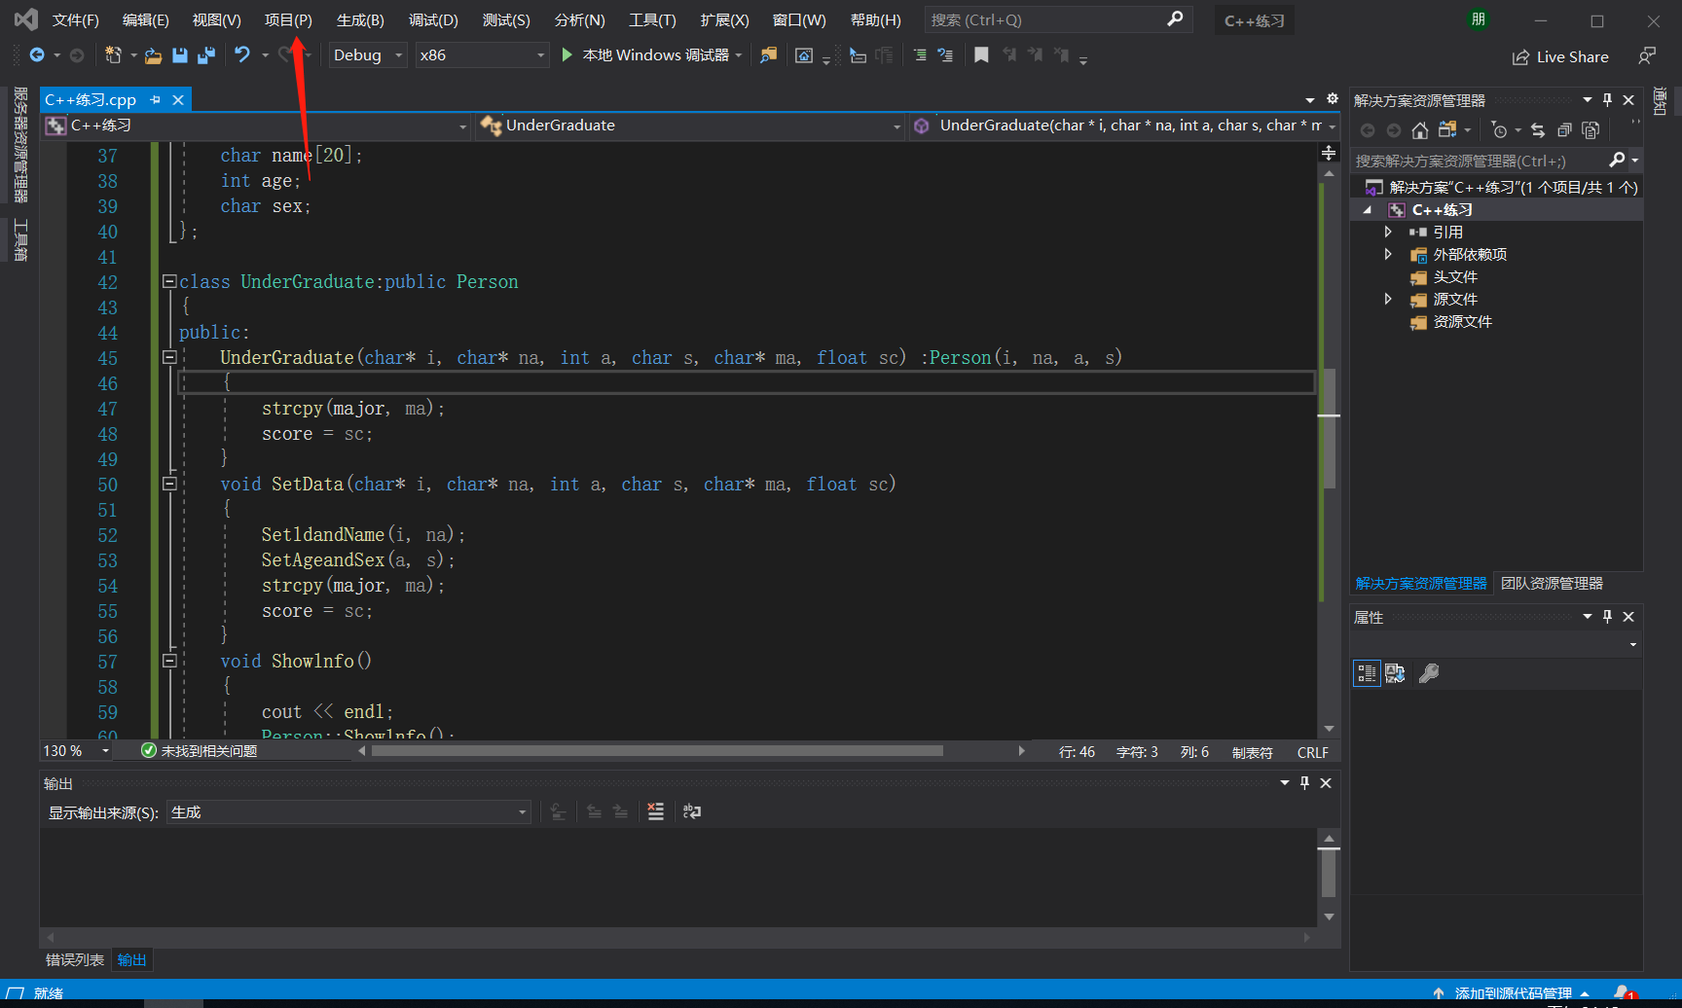Viewport: 1682px width, 1008px height.
Task: Click the Save All icon
Action: tap(206, 54)
